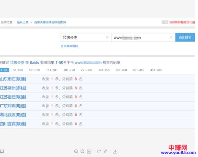This screenshot has width=198, height=157.
Task: Select the 101-150 ranking range tab
Action: (x=34, y=70)
